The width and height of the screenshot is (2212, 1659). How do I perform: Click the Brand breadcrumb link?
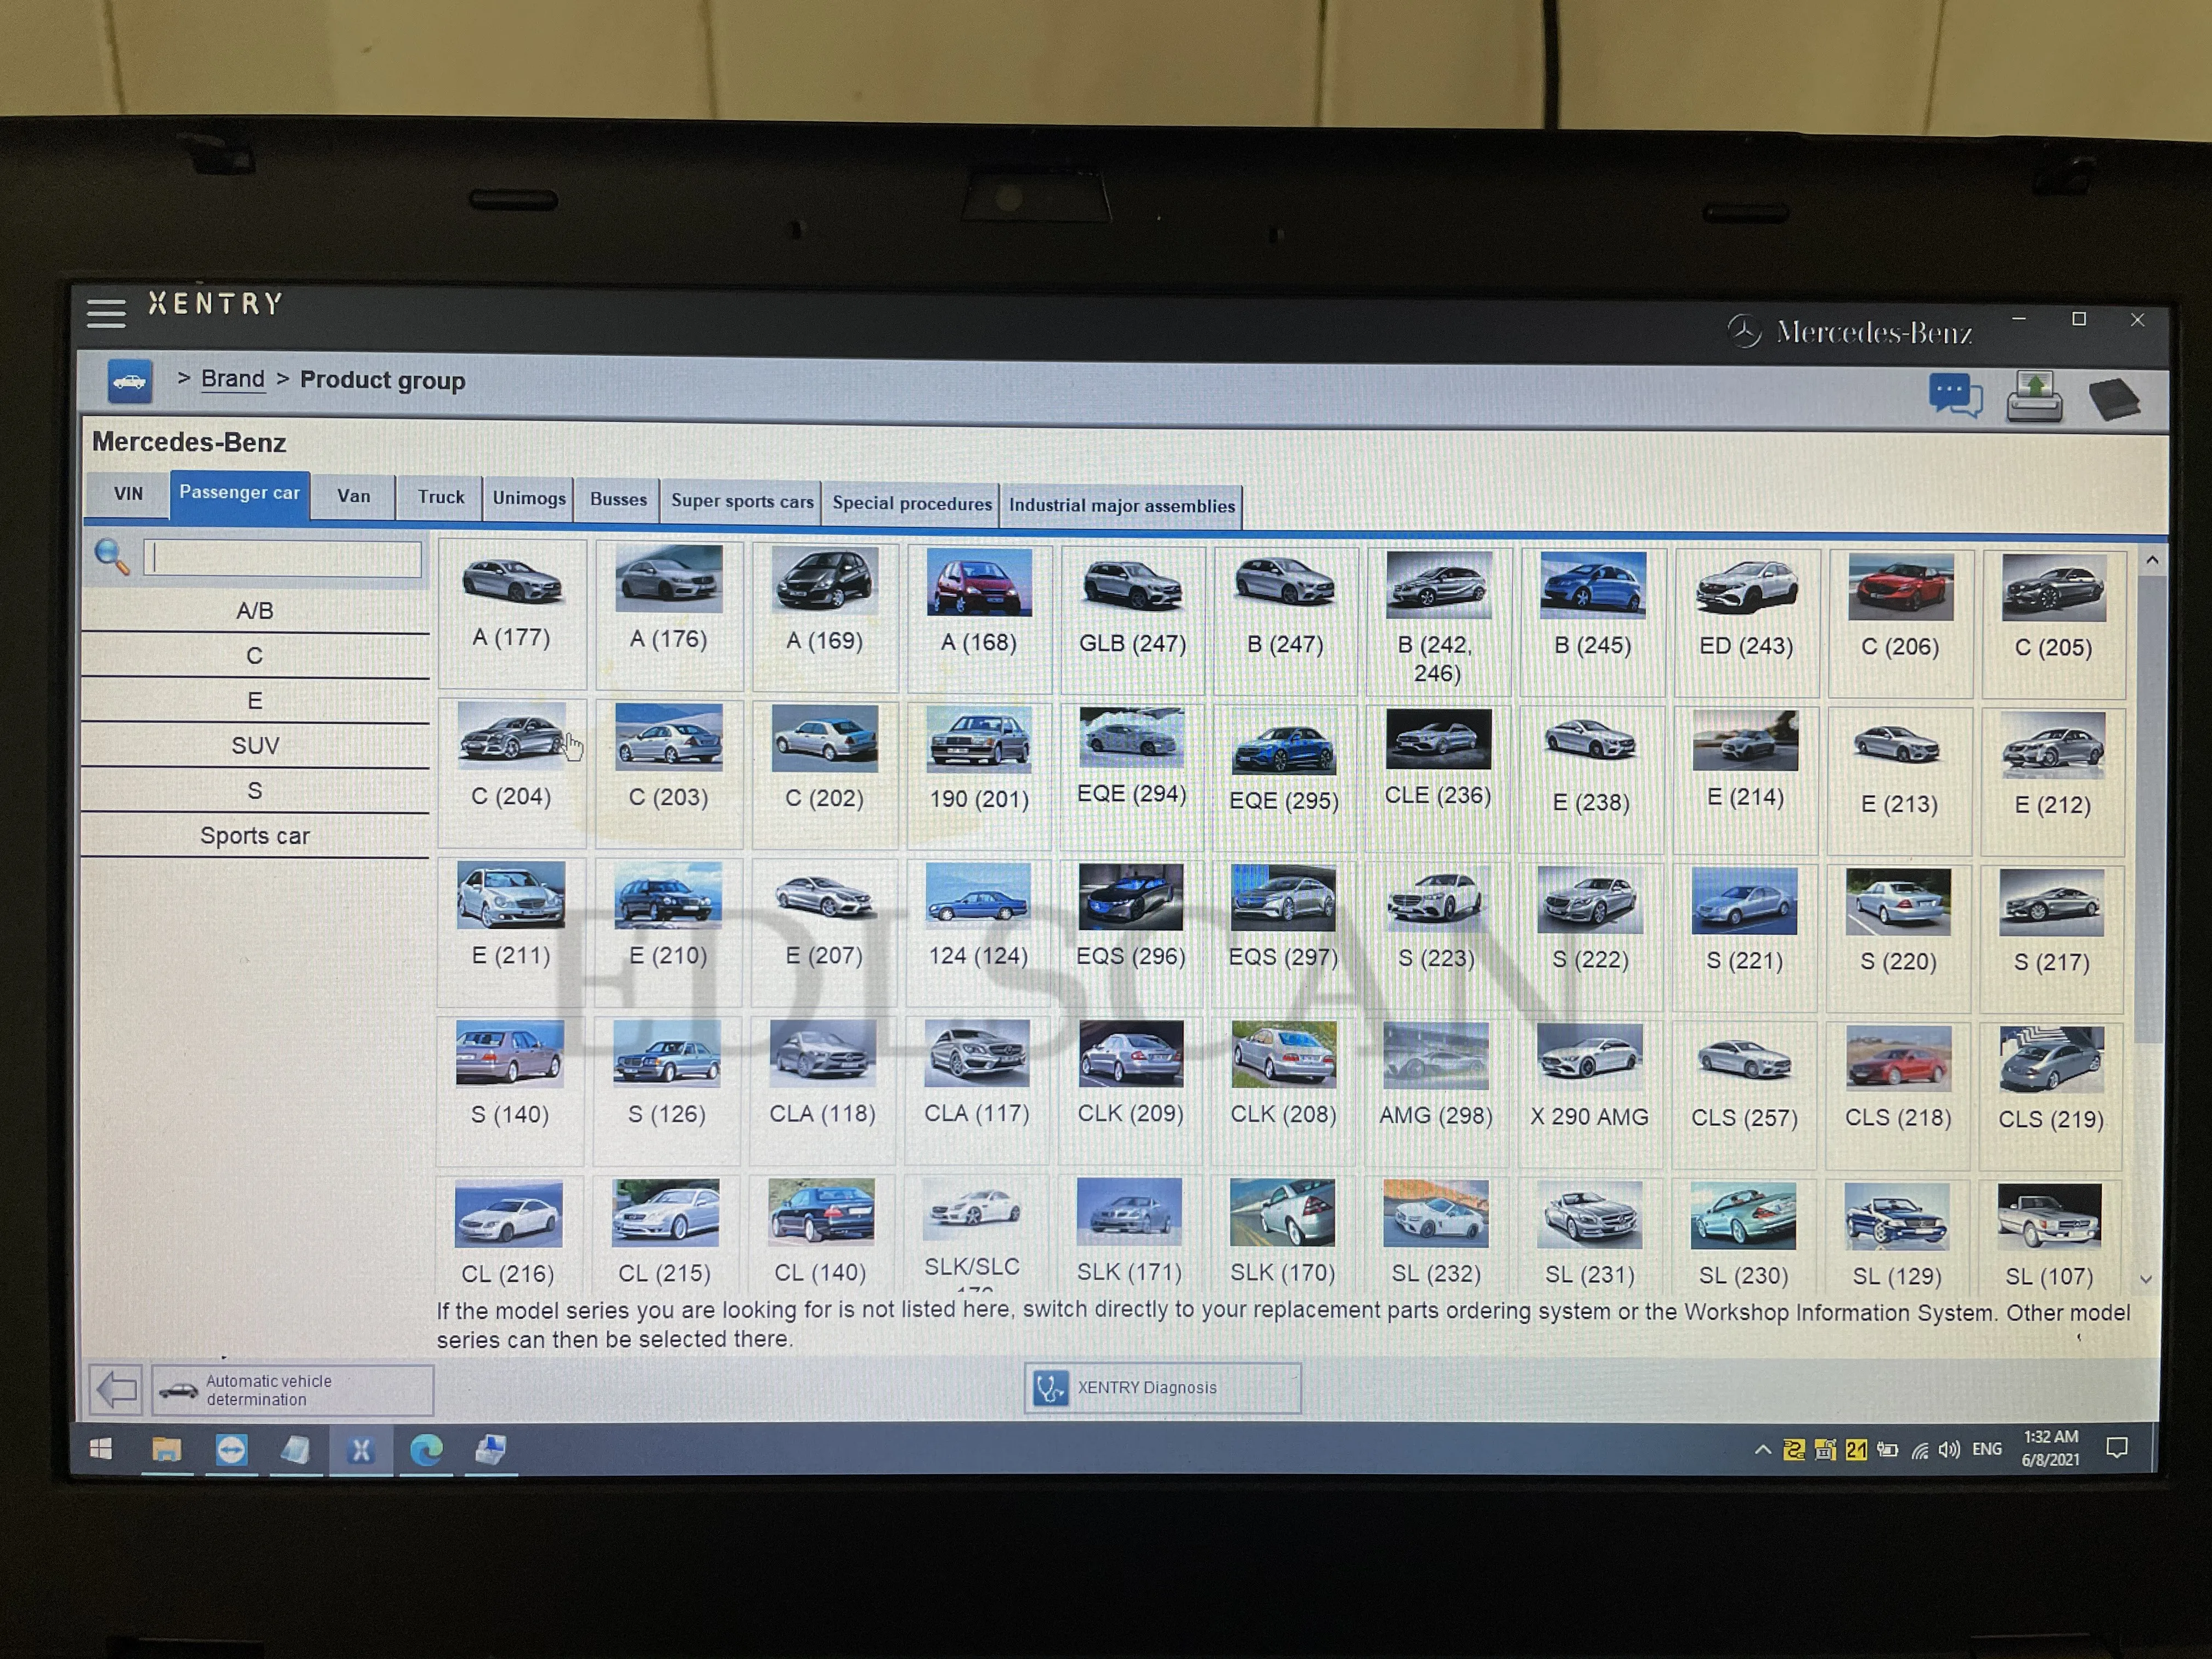click(232, 379)
